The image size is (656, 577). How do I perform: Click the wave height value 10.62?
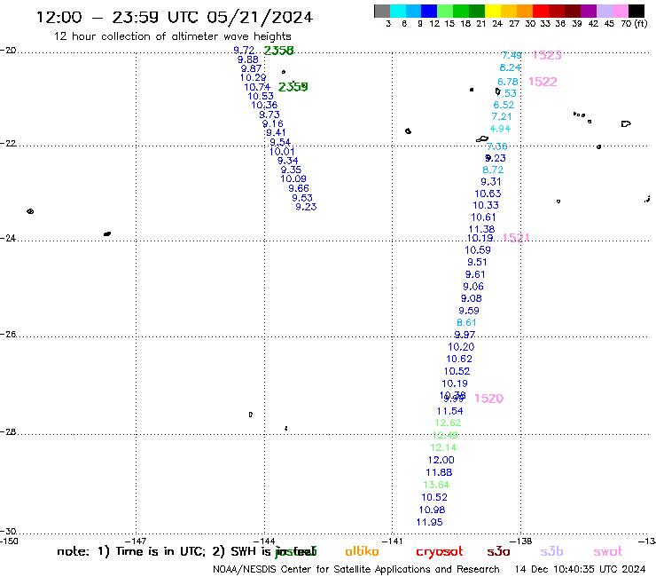click(459, 360)
